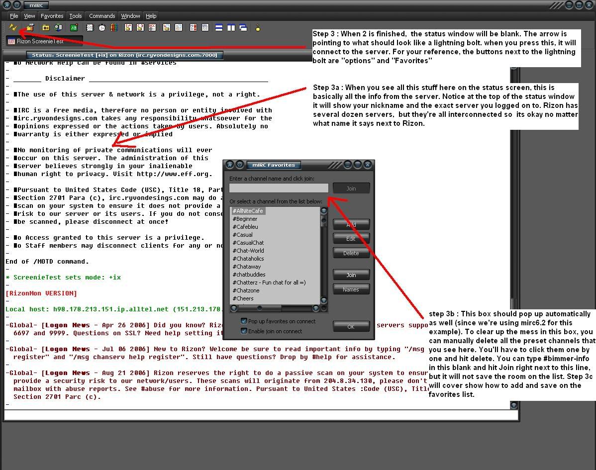Select #Chat-World in the channel list
This screenshot has width=596, height=470.
coord(248,251)
